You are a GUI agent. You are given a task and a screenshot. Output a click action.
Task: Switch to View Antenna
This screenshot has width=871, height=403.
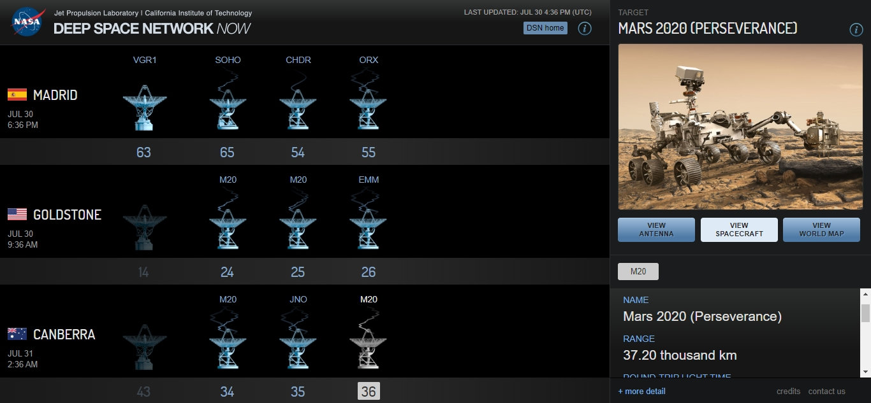[656, 230]
